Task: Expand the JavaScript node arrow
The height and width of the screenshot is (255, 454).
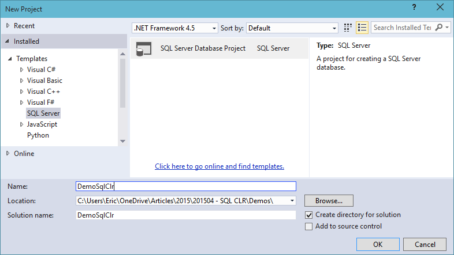Action: click(22, 124)
